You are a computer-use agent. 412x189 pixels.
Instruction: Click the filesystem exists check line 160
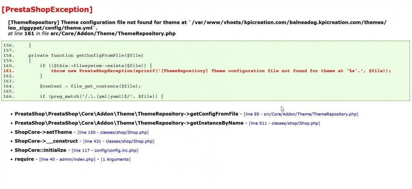tap(96, 66)
